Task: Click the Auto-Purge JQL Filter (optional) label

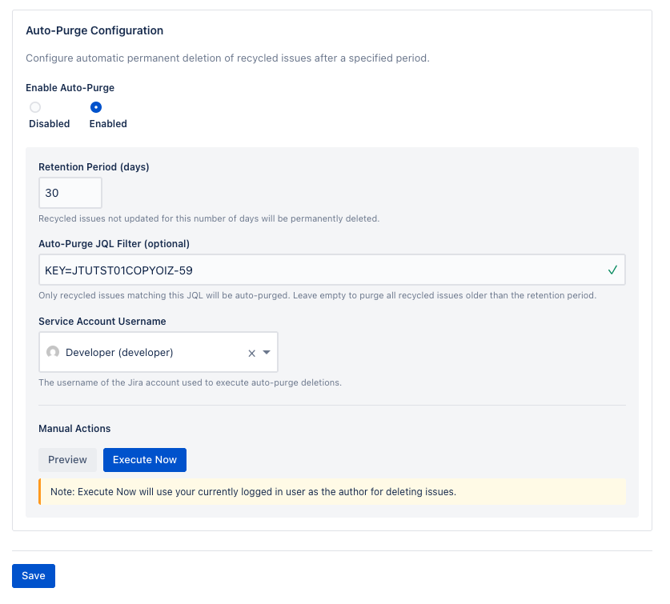Action: point(114,243)
